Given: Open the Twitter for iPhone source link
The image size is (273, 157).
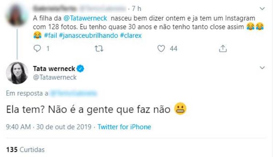Looking at the screenshot, I should pyautogui.click(x=124, y=127).
